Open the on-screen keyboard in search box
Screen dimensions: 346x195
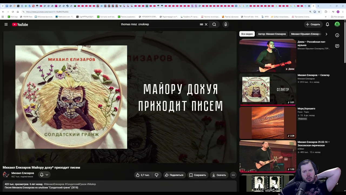201,24
